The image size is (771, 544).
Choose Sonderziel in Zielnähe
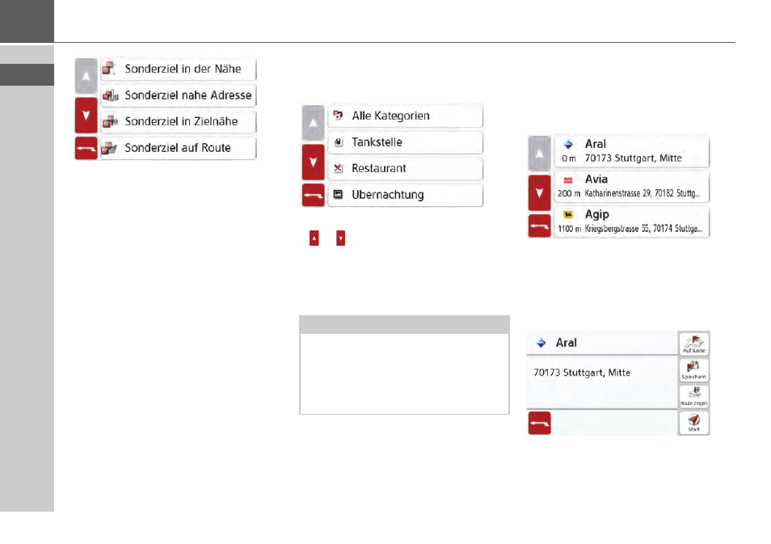[178, 121]
